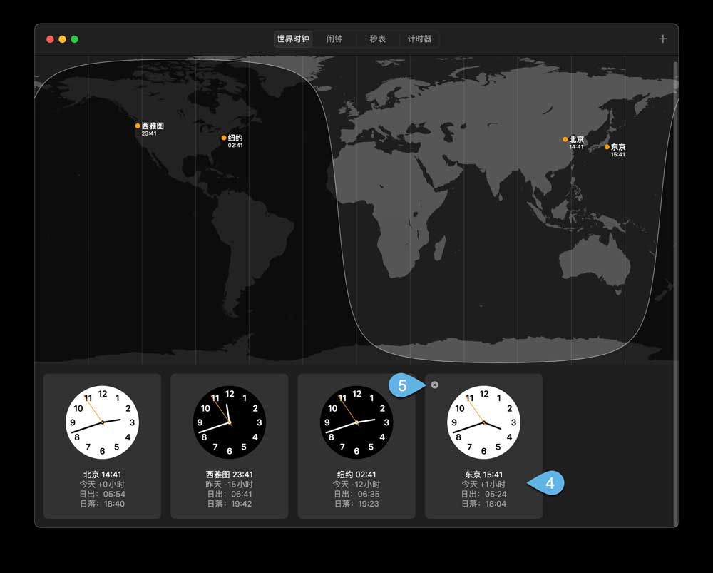Open the 秒表 tab
Screen dimensions: 713x573
click(377, 39)
